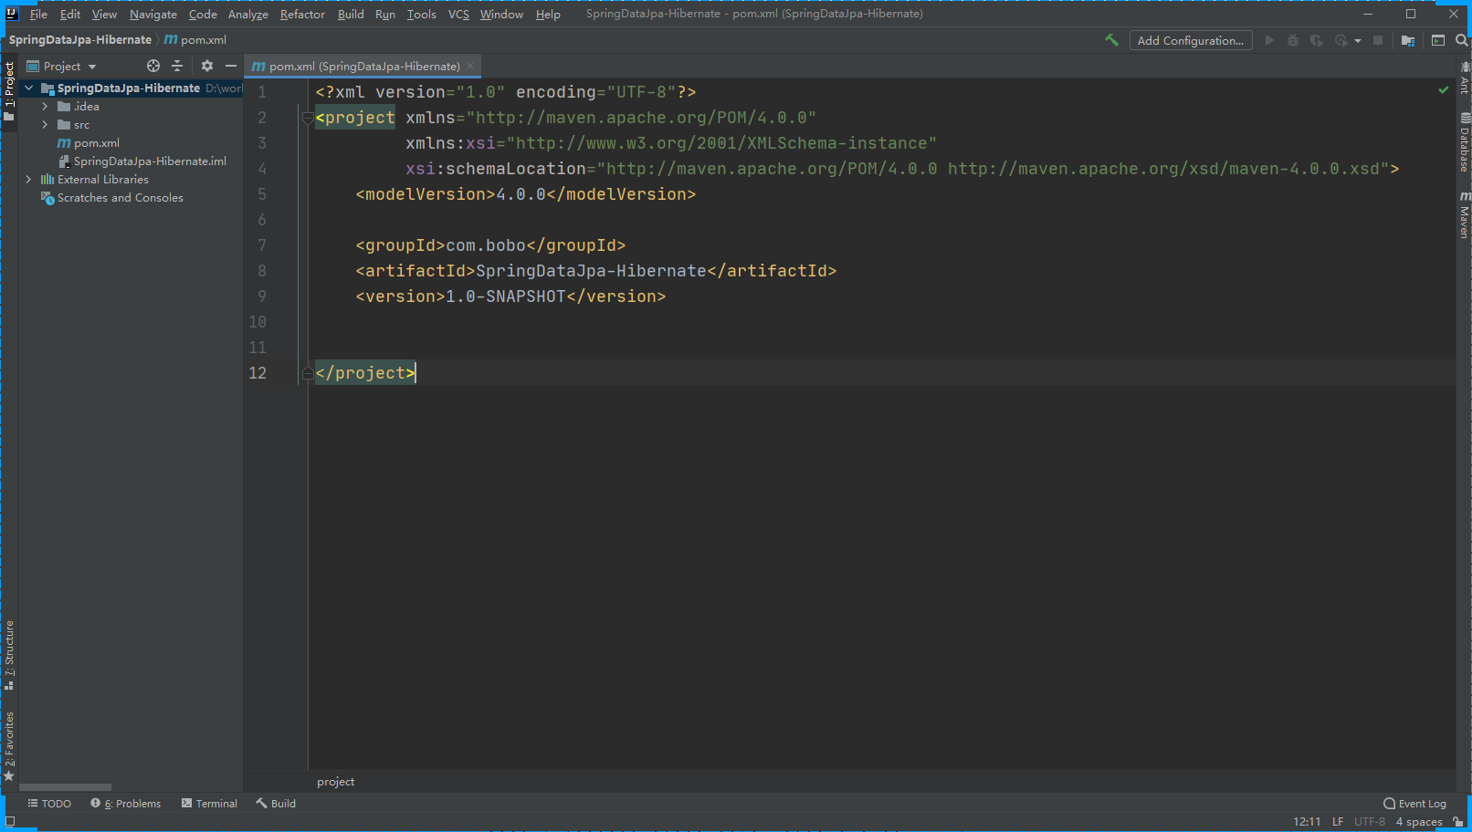
Task: Click the green inspection checkmark in editor
Action: click(x=1444, y=90)
